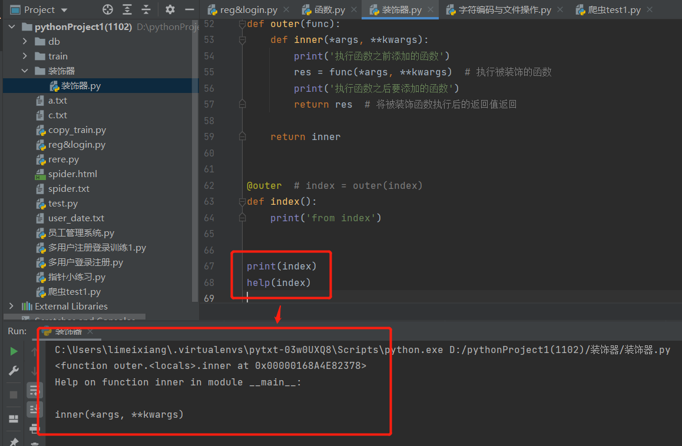Screen dimensions: 682x446
Task: Click the Stop square icon in Run panel
Action: 14,395
